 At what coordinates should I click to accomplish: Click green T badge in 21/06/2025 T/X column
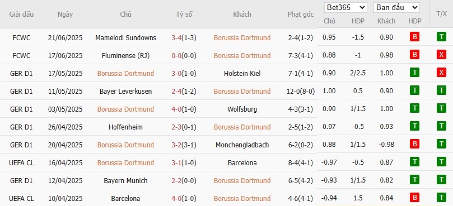[441, 37]
